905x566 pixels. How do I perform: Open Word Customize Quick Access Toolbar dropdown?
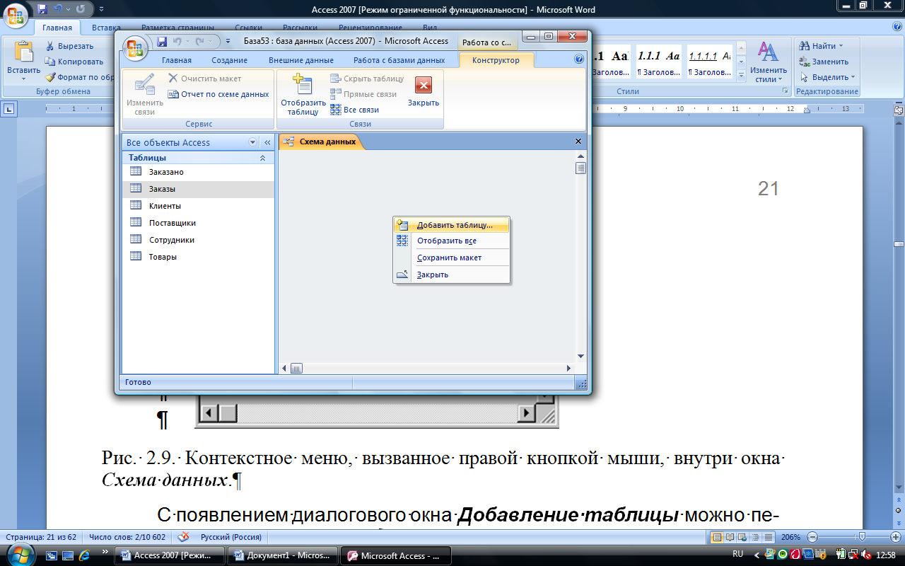click(x=100, y=10)
